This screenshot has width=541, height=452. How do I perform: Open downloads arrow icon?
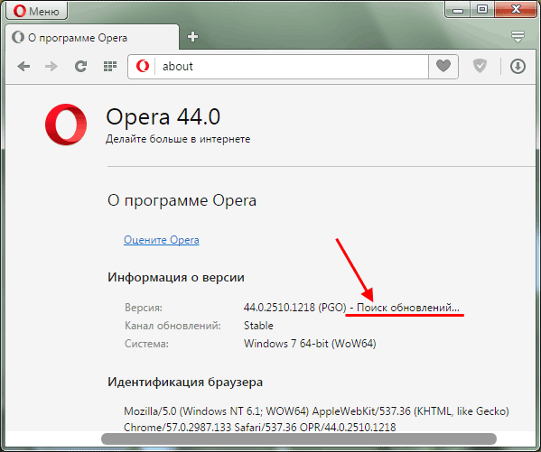[x=518, y=66]
